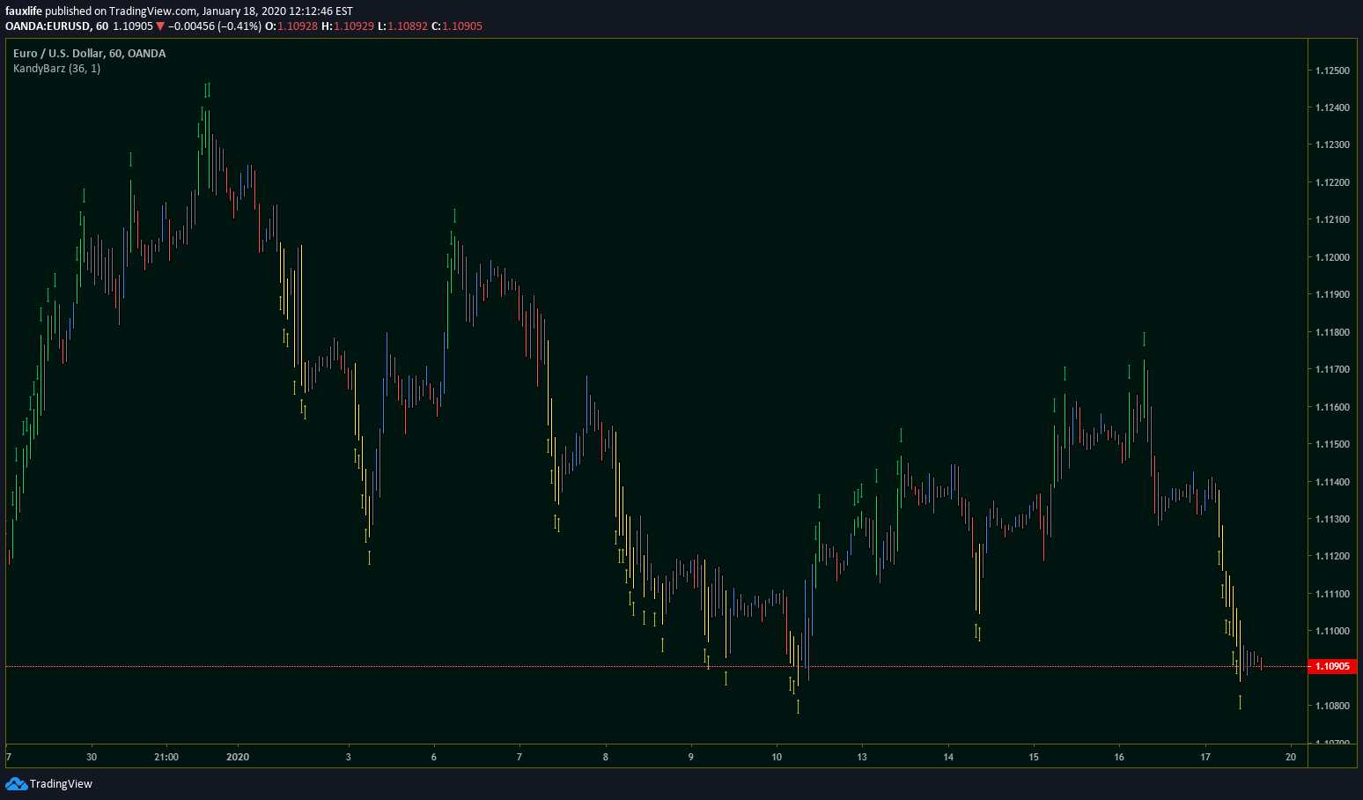Click the 1.11000 price axis label

(1332, 631)
